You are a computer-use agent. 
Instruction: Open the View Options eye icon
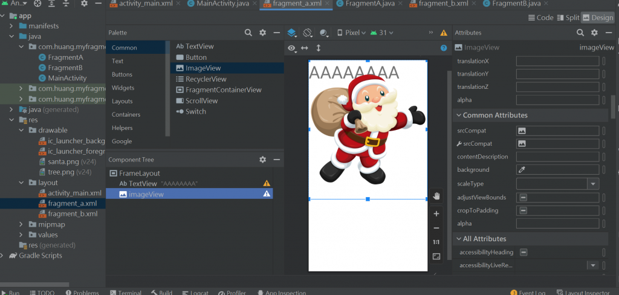(x=292, y=48)
